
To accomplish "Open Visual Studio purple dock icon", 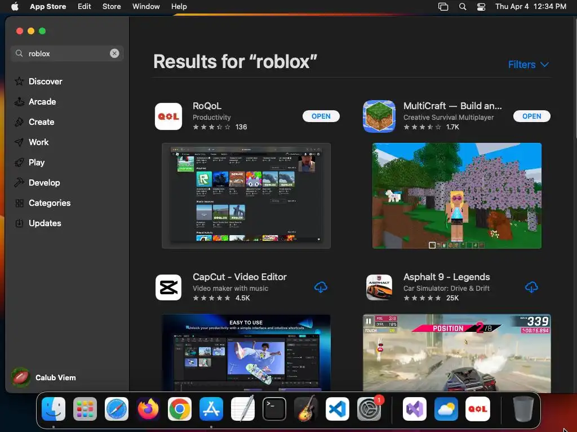I will [415, 409].
